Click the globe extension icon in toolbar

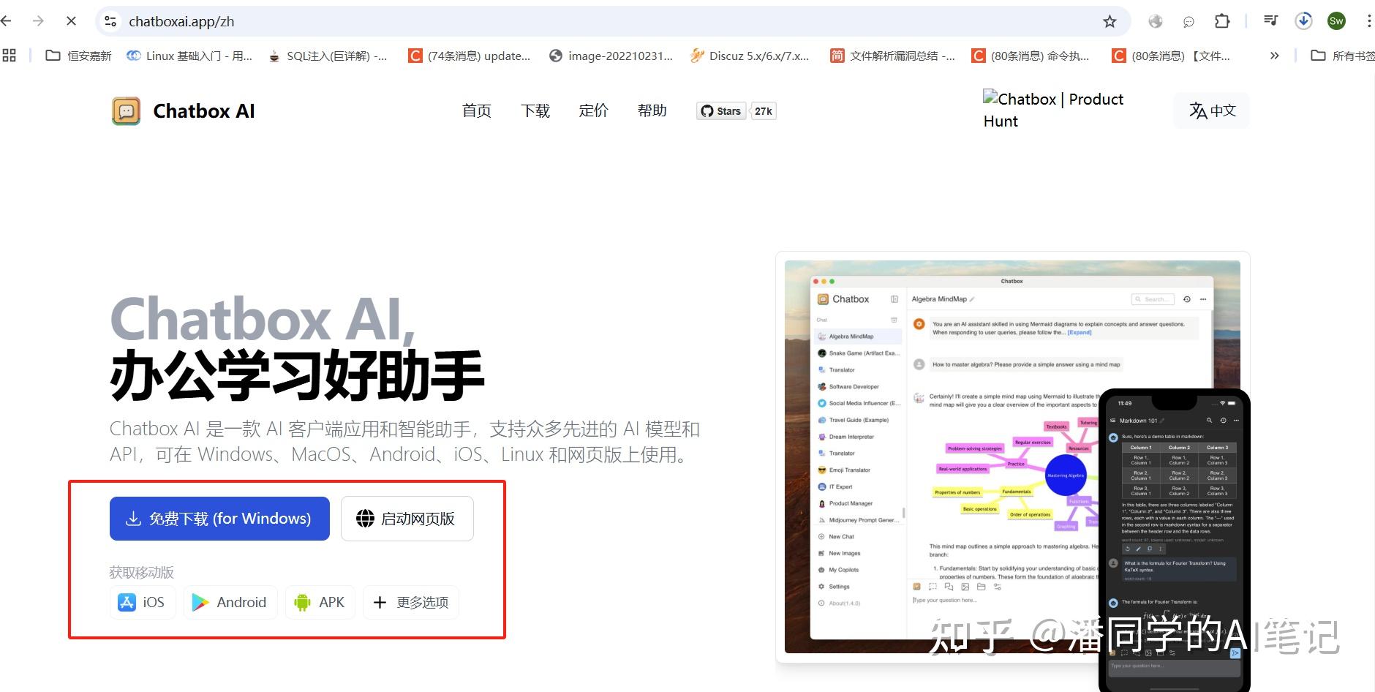pos(1156,21)
